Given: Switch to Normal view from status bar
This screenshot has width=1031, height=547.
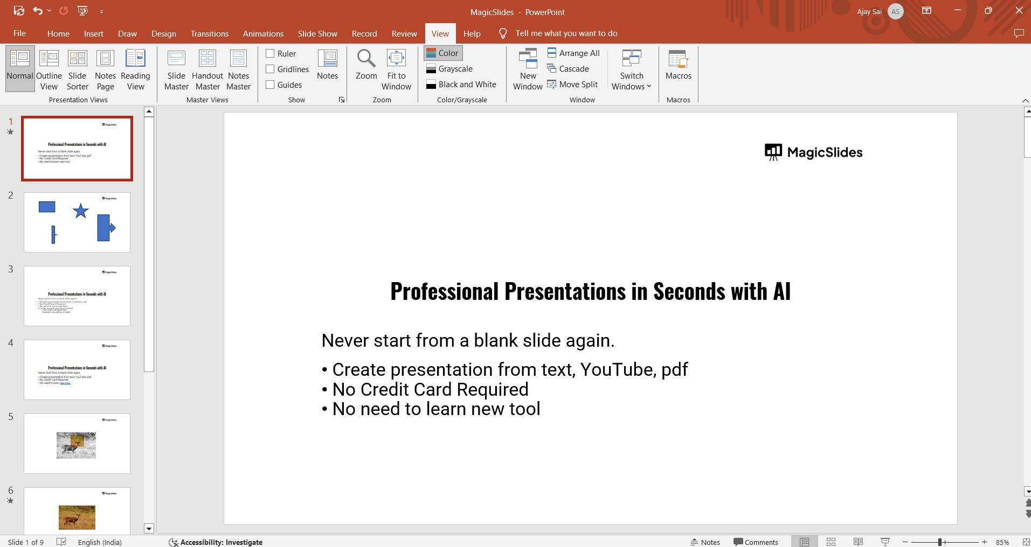Looking at the screenshot, I should [804, 542].
